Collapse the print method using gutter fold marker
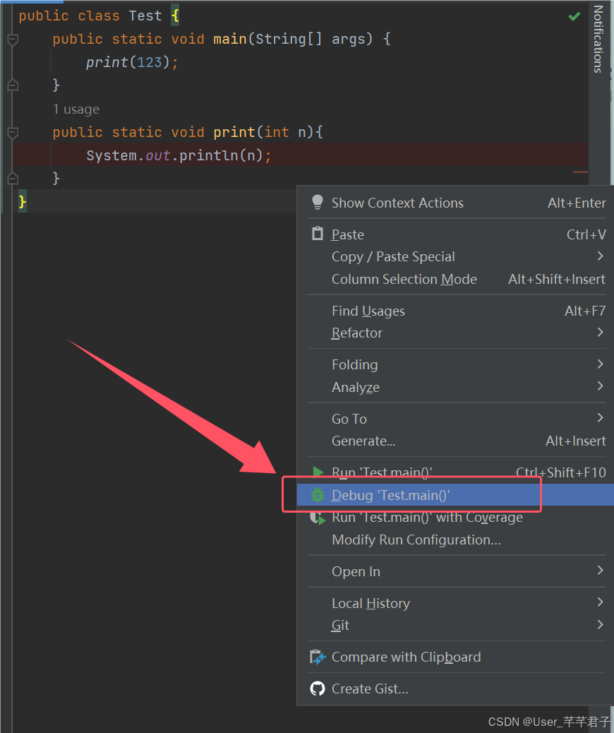614x733 pixels. point(13,133)
